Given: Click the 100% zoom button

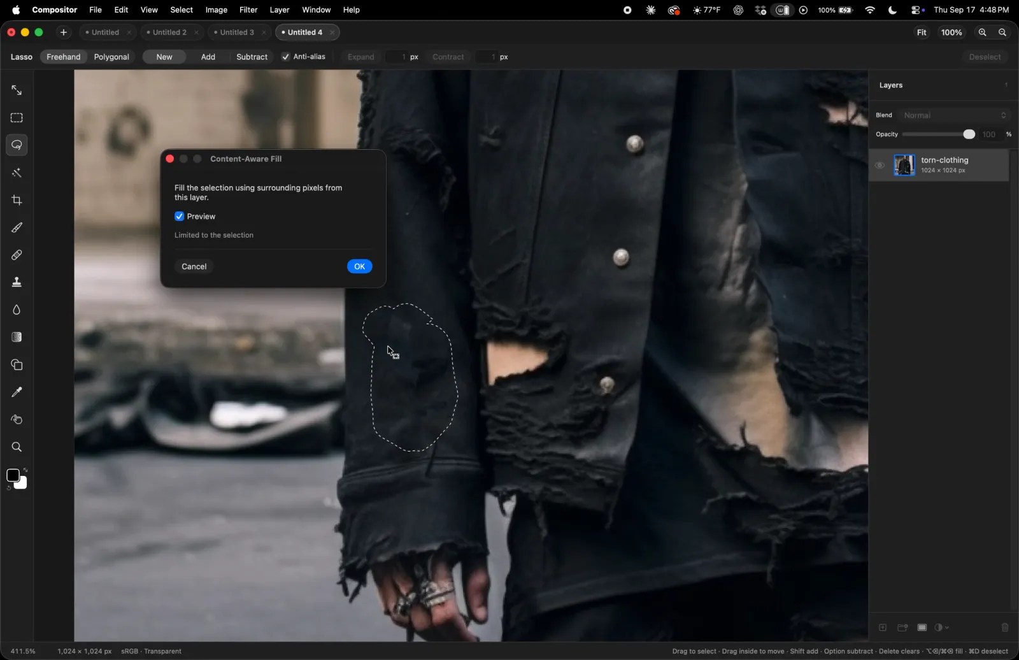Looking at the screenshot, I should point(951,32).
